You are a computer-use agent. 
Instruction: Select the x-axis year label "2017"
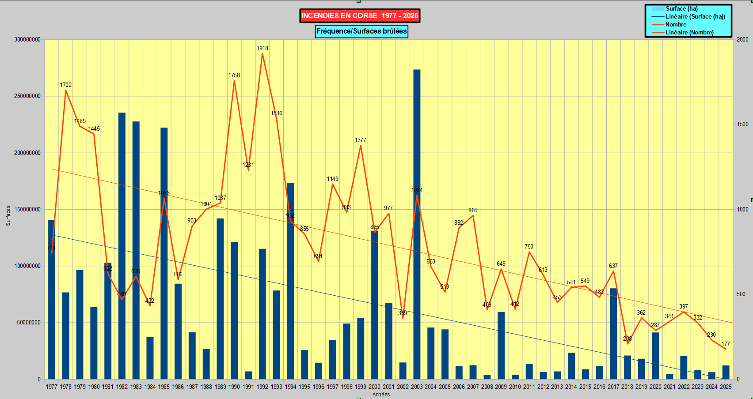coord(613,387)
